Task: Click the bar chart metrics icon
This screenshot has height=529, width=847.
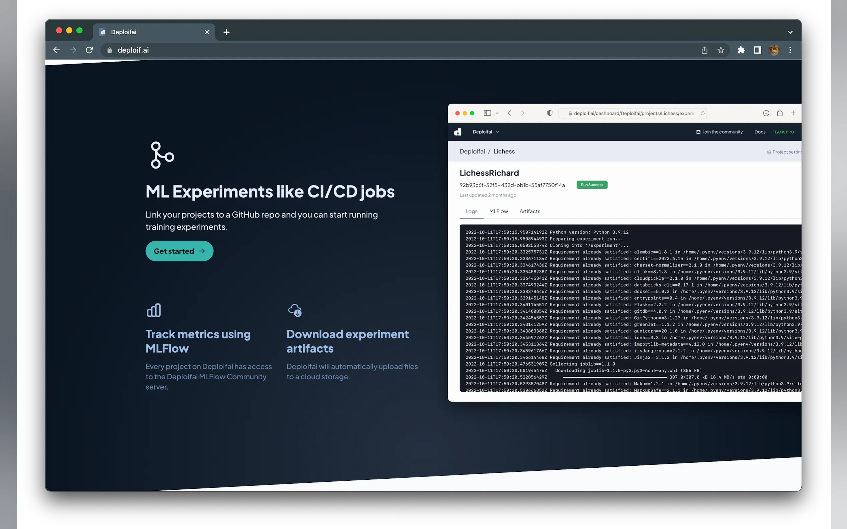Action: [154, 310]
